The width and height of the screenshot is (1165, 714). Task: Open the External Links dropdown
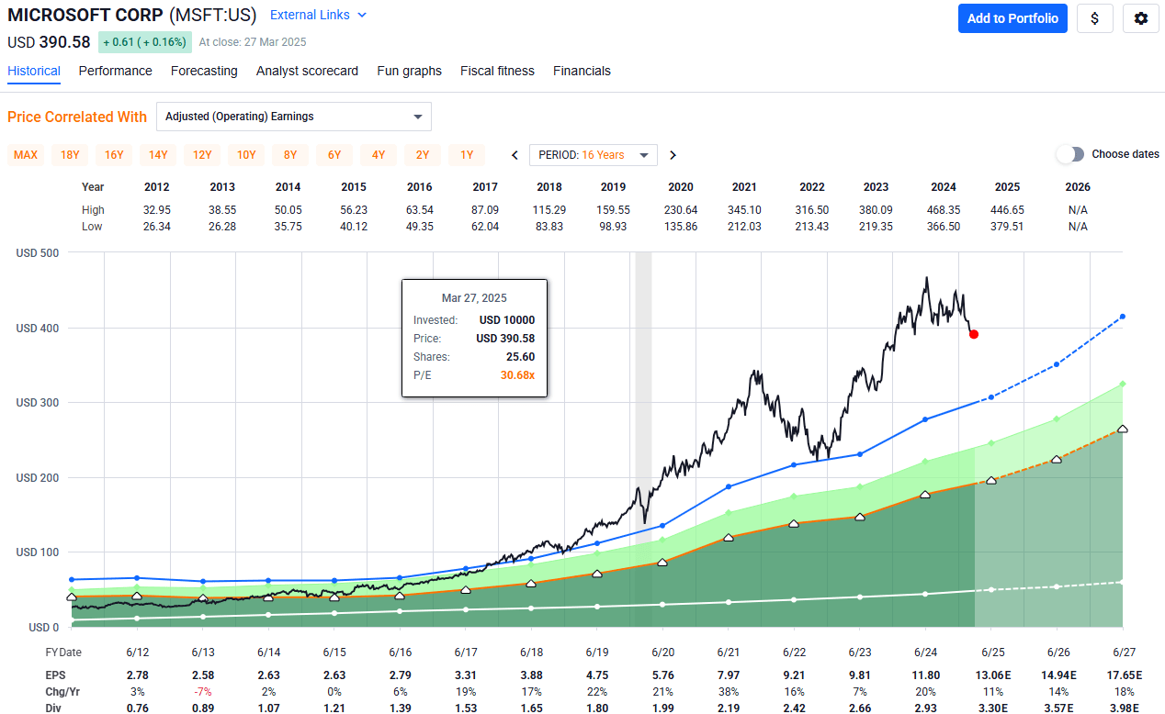click(318, 15)
